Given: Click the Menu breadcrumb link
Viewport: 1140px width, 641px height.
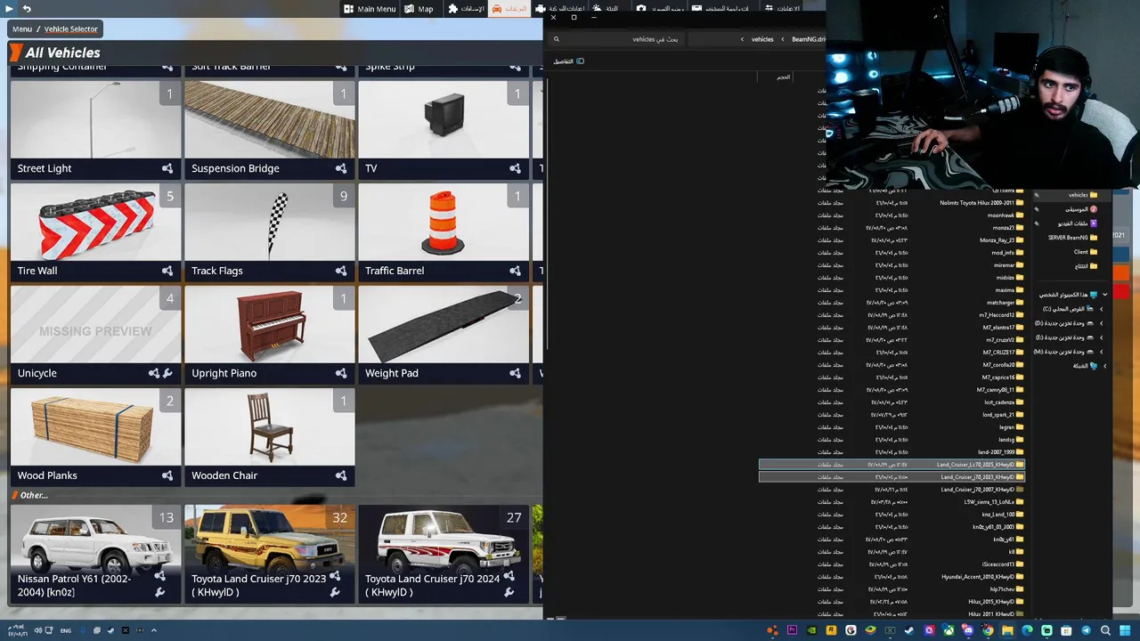Looking at the screenshot, I should tap(22, 29).
